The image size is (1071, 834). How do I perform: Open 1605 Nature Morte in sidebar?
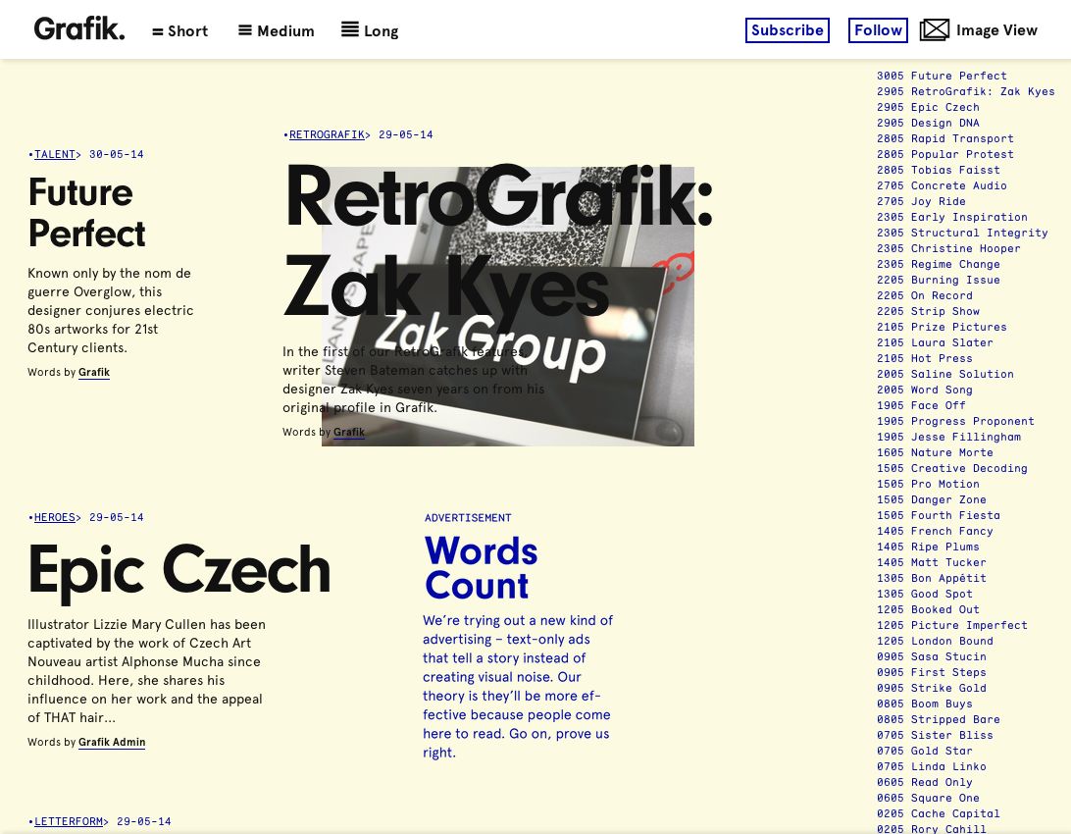click(x=935, y=453)
